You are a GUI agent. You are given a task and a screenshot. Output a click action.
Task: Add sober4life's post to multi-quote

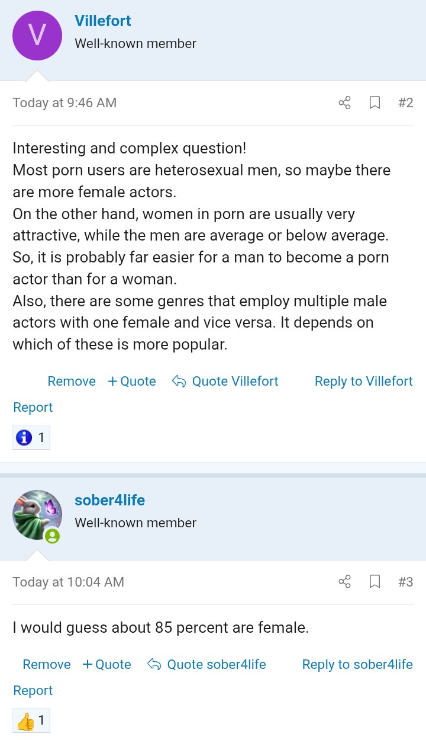click(x=107, y=665)
